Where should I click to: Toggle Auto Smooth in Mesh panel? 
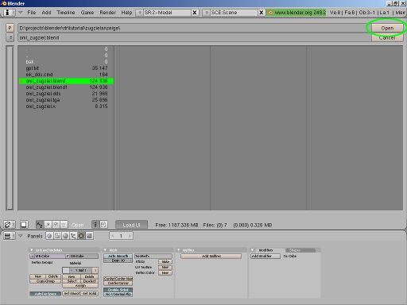(118, 256)
